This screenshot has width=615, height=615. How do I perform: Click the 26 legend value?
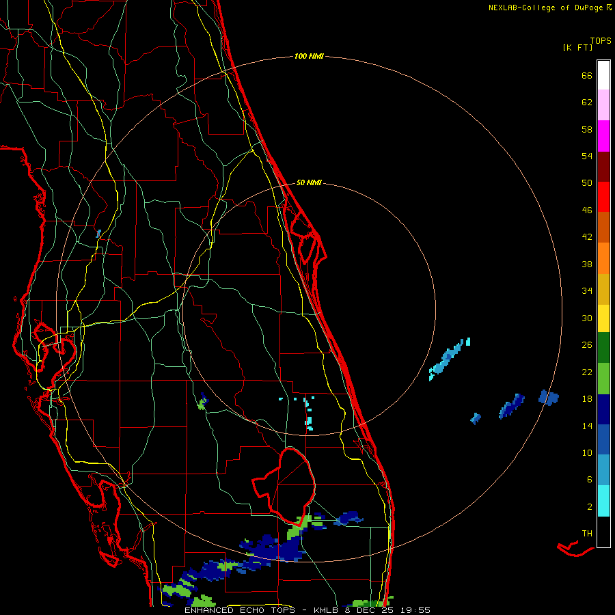[587, 345]
